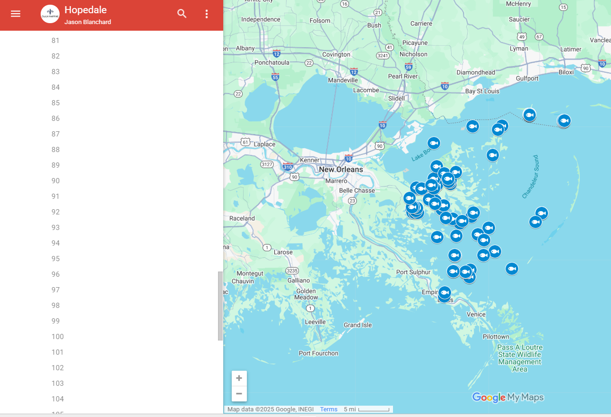Click the Cajun Marine round logo
The height and width of the screenshot is (417, 611).
coord(50,14)
